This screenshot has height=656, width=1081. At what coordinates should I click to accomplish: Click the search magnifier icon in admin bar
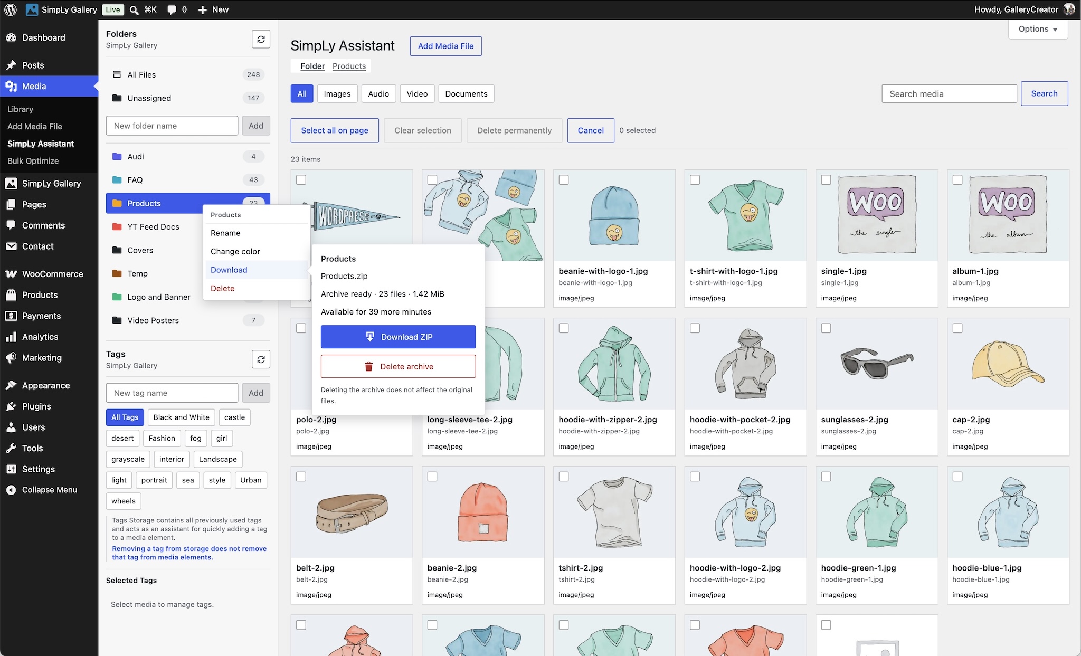click(134, 10)
